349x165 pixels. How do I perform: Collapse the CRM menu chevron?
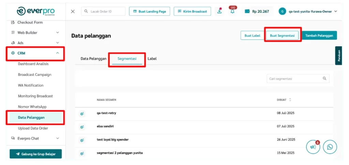(57, 53)
